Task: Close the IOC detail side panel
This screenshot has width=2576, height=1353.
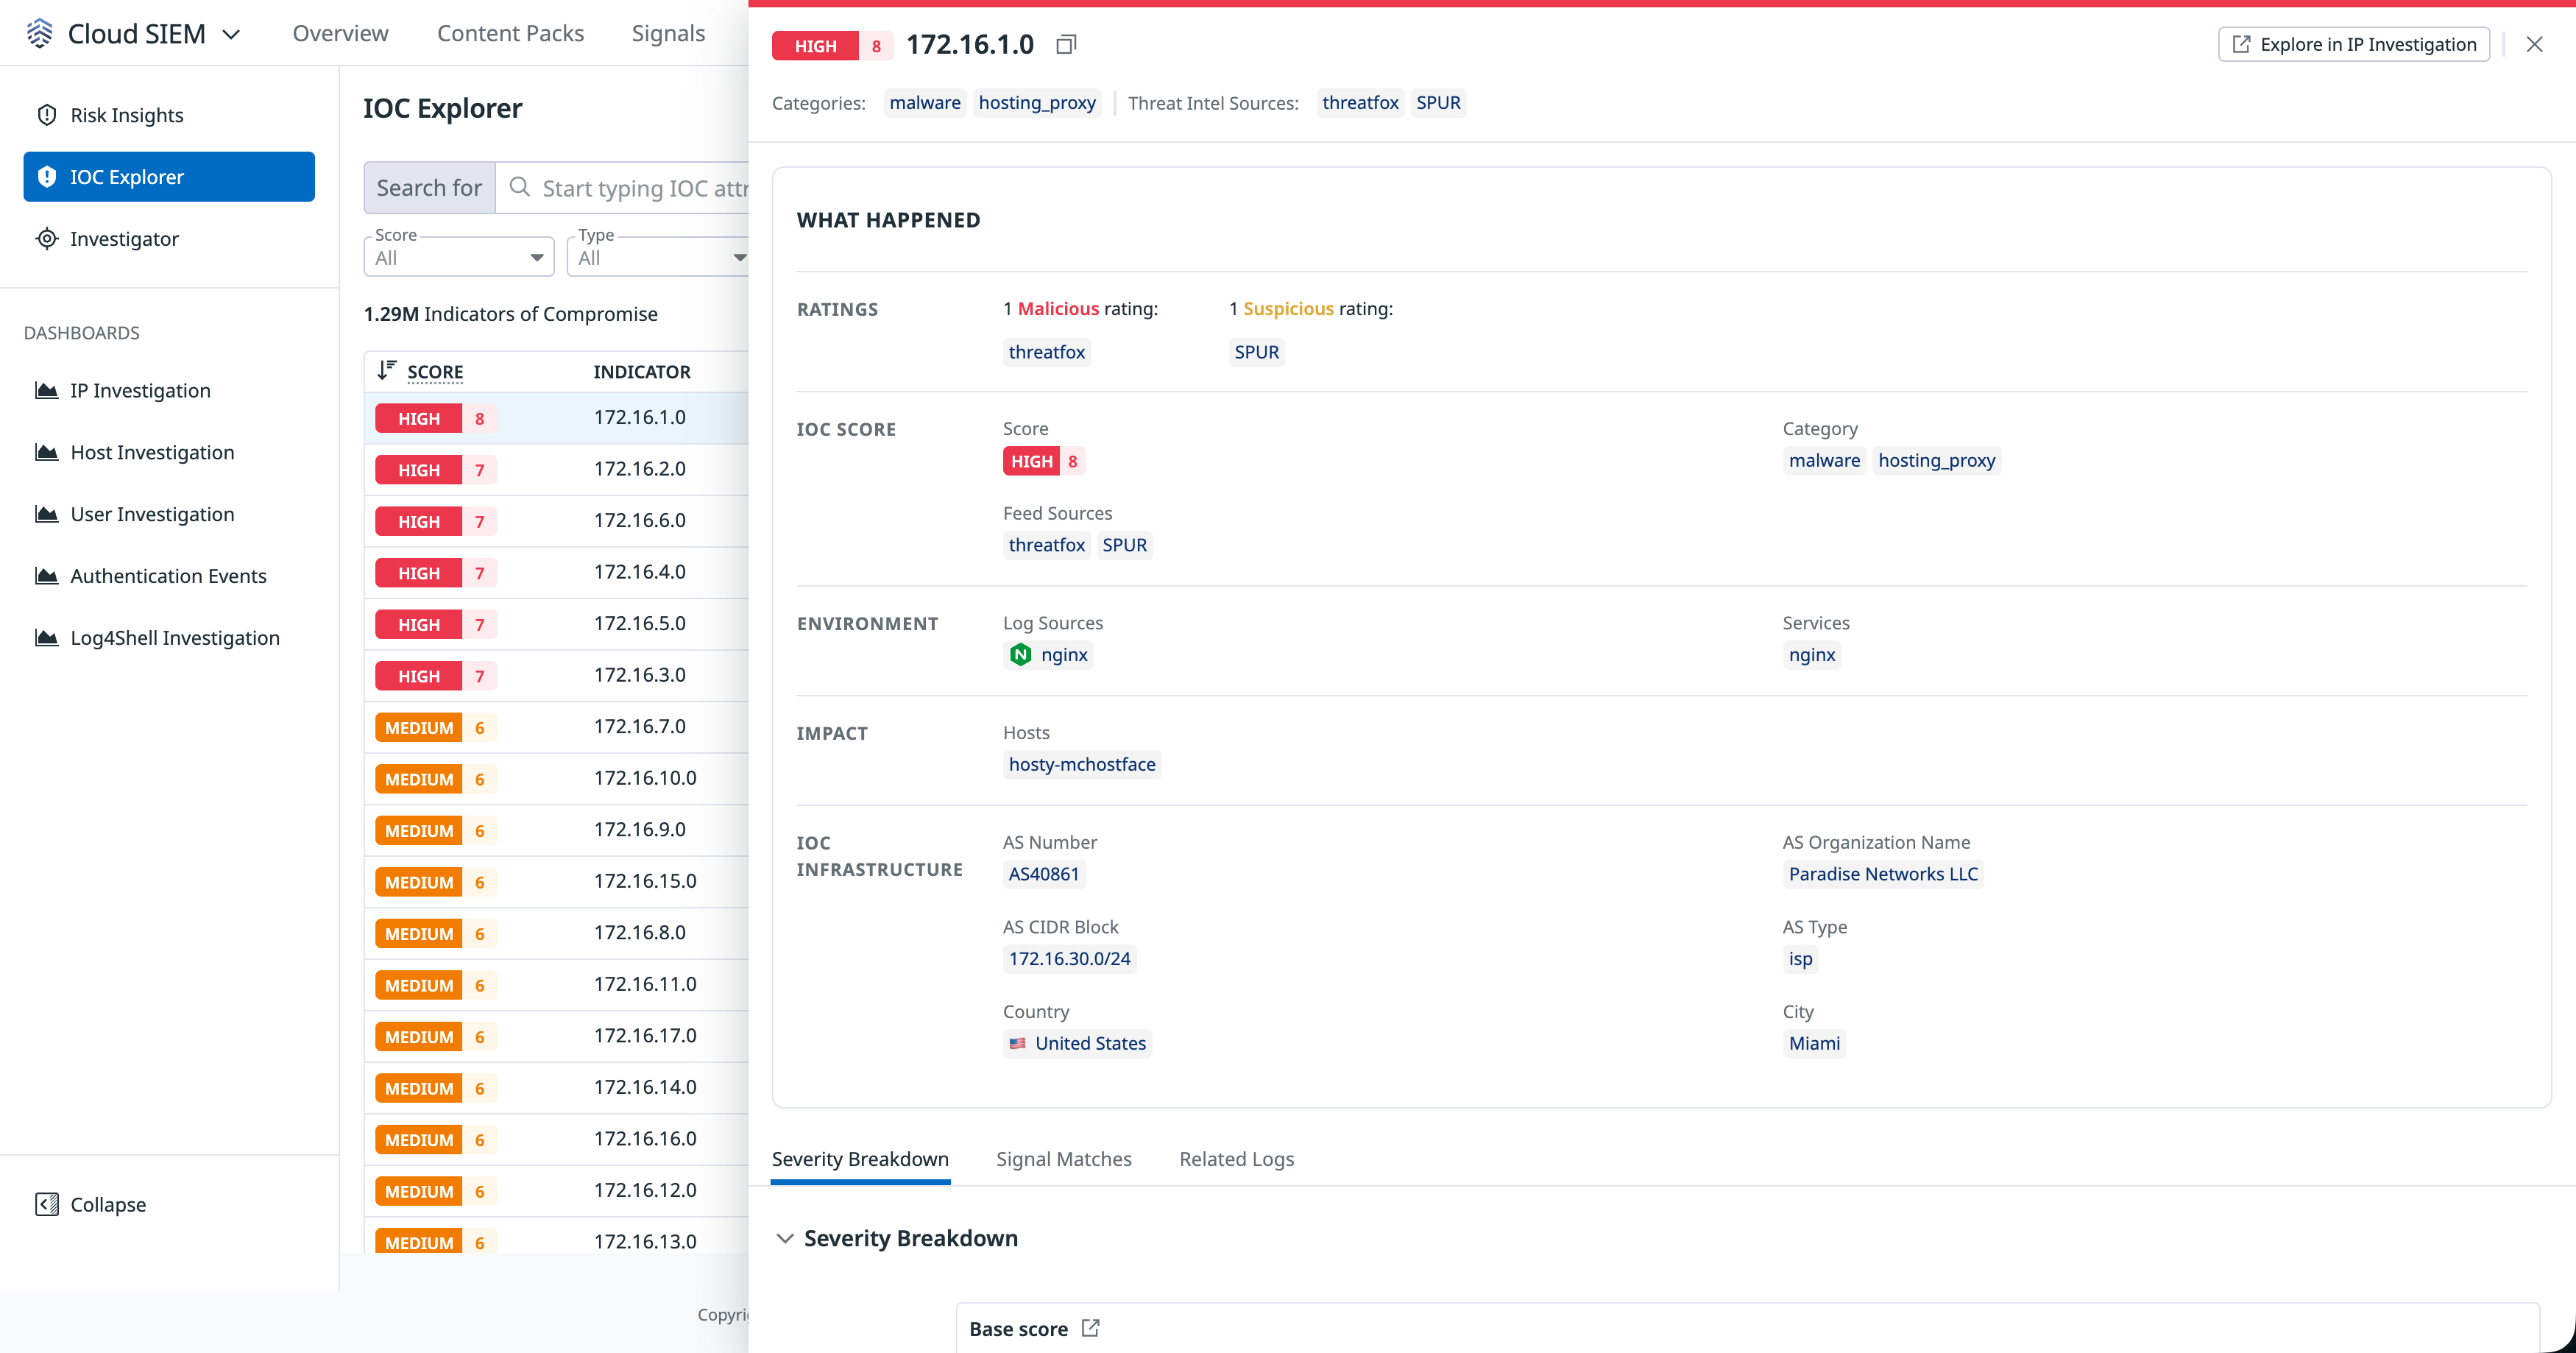Action: tap(2534, 45)
